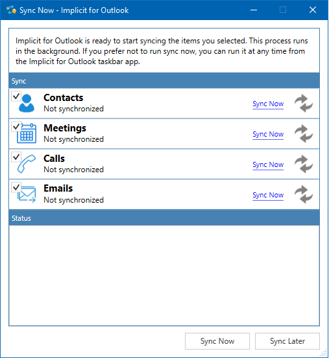Start Calls sync via Sync Now link
This screenshot has width=329, height=358.
coord(268,164)
